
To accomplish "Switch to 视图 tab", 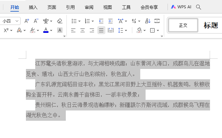I will [x=107, y=7].
